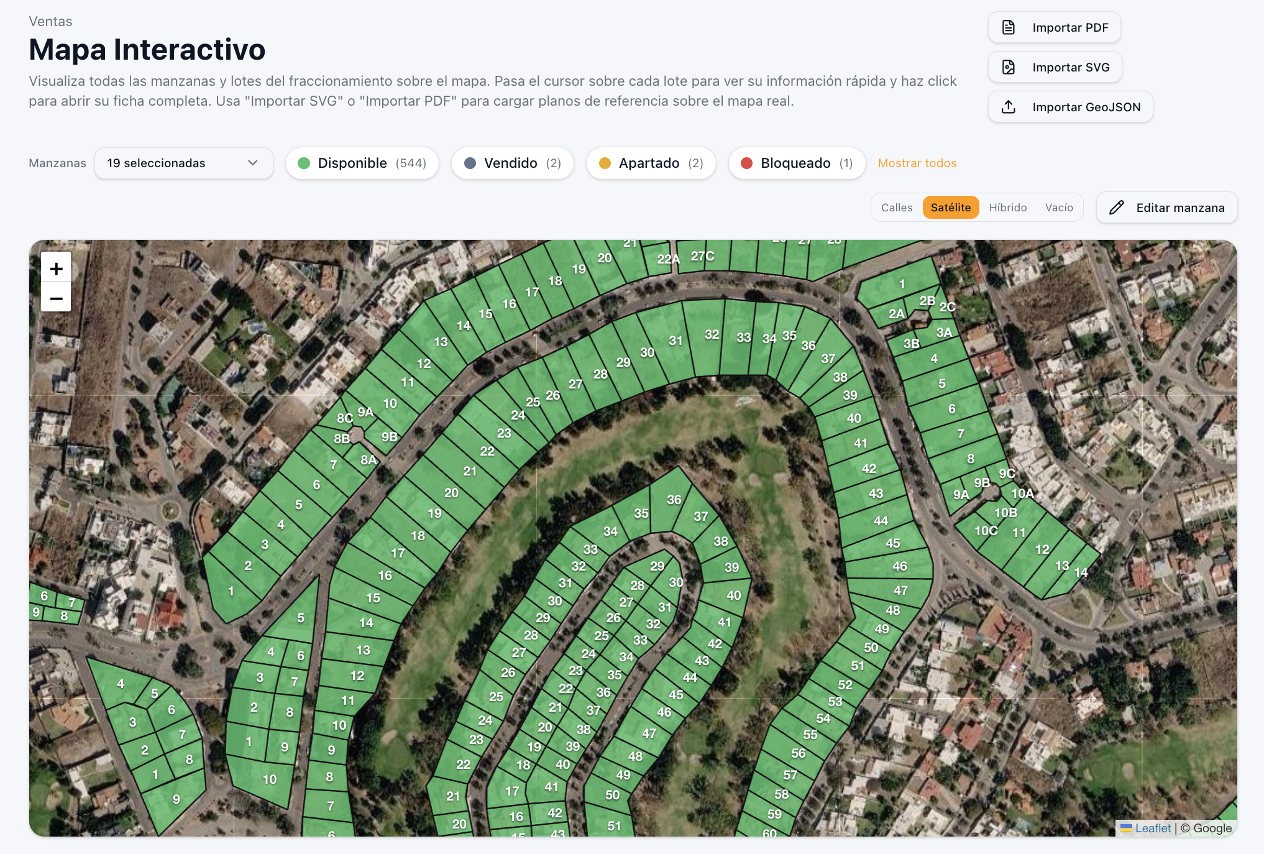
Task: Open the Manzanas 19 seleccionadas dropdown
Action: click(x=184, y=163)
